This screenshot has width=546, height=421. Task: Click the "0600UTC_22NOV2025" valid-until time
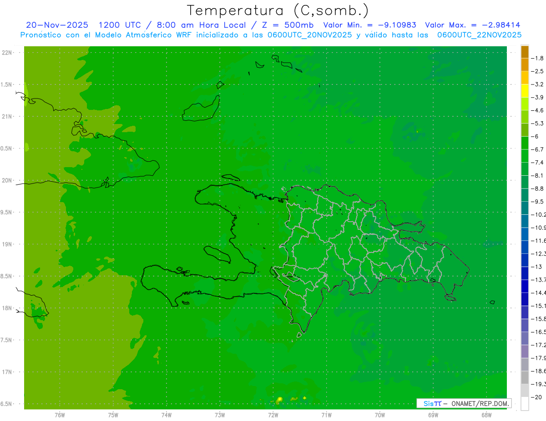tap(479, 35)
